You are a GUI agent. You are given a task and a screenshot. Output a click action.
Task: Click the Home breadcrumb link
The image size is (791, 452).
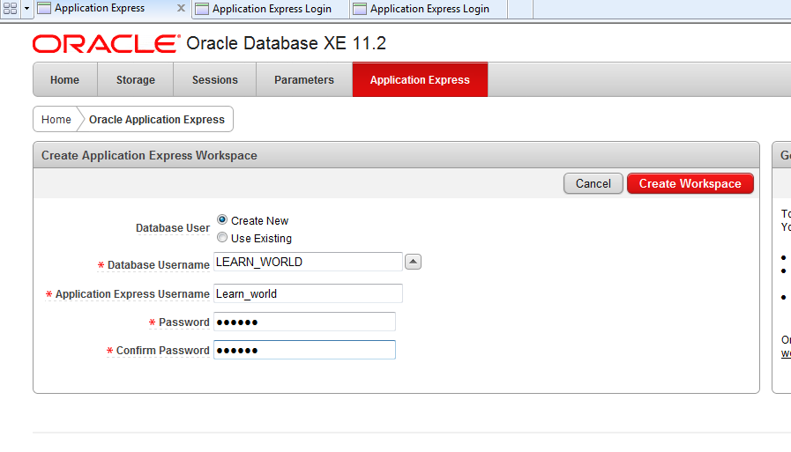56,120
